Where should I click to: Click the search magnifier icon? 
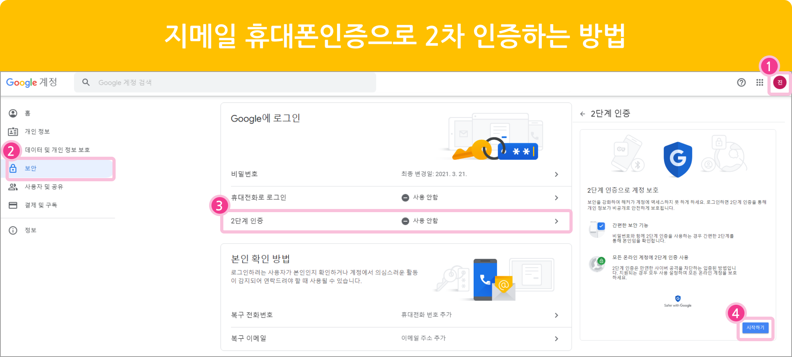(86, 82)
